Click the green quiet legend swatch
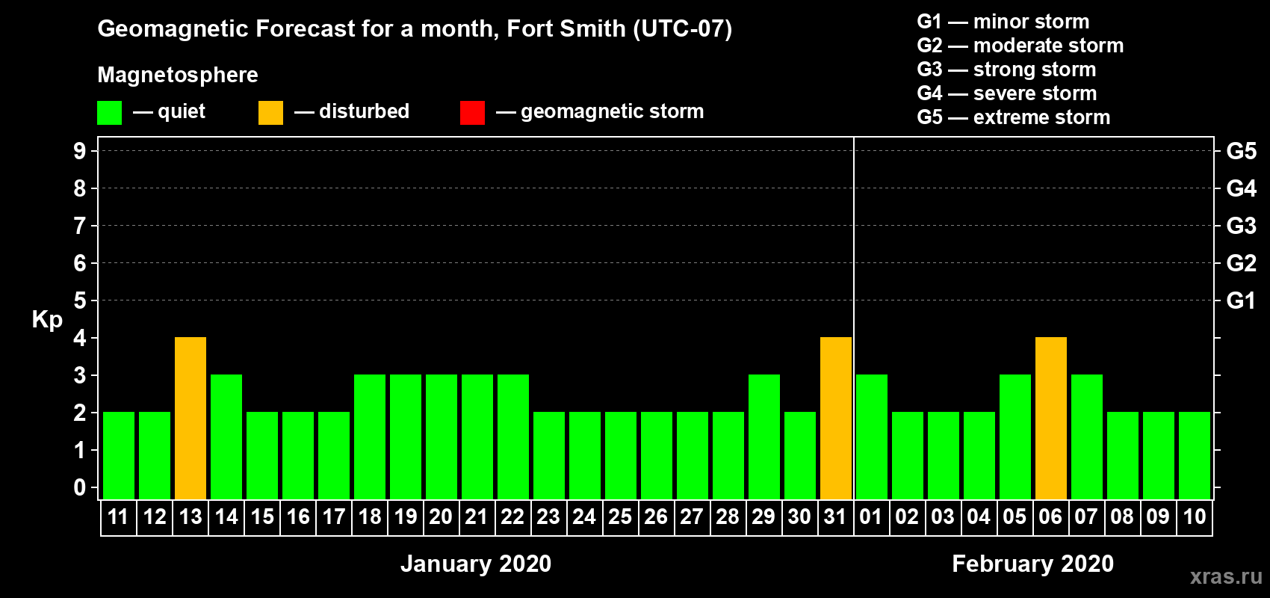 [x=109, y=113]
